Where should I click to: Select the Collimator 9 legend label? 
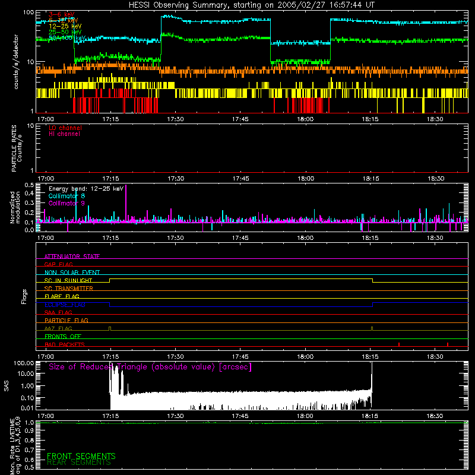click(66, 203)
